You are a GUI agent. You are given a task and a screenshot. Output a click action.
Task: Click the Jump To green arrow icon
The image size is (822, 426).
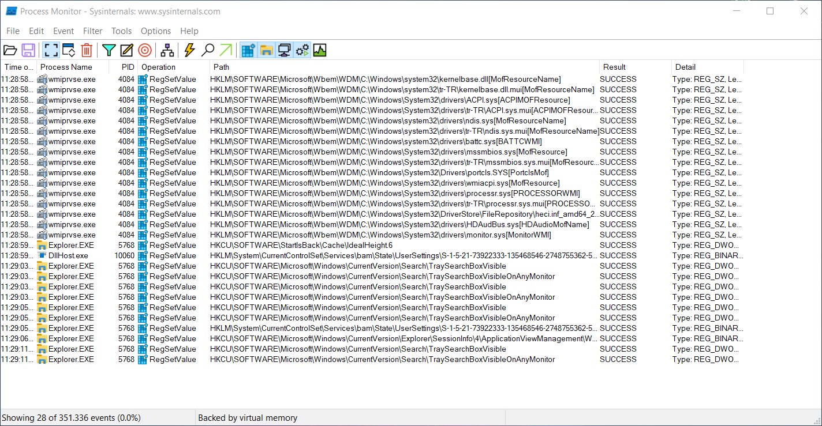pos(226,50)
